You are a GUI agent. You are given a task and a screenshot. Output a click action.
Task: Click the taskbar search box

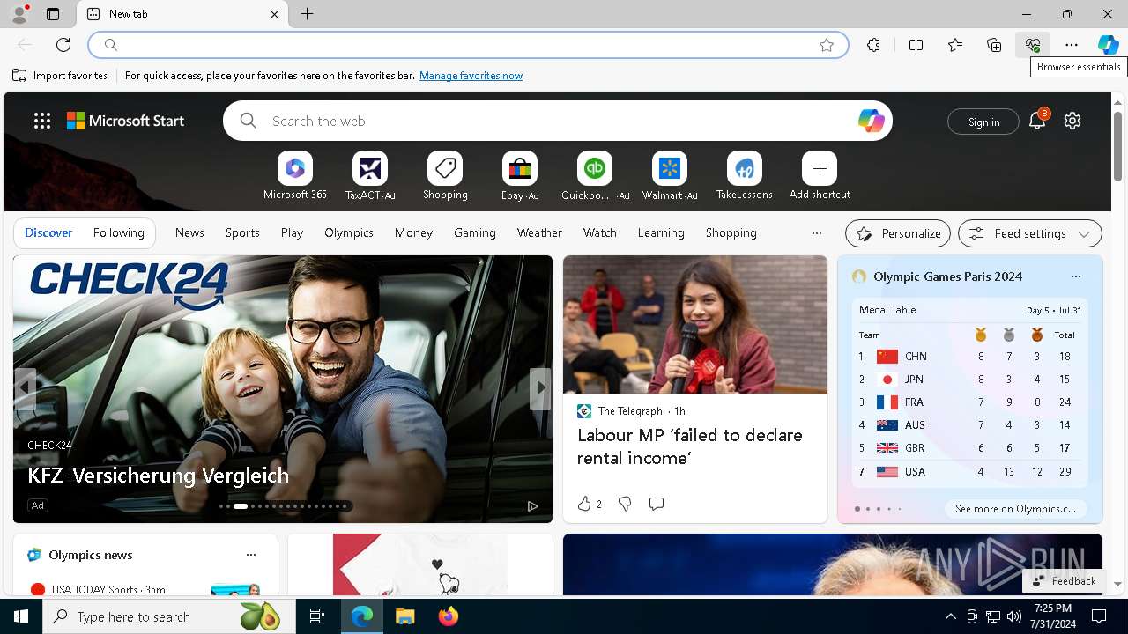tap(168, 616)
